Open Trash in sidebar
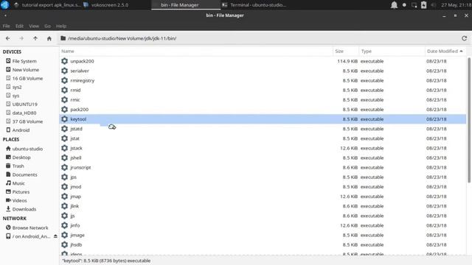 (x=18, y=166)
